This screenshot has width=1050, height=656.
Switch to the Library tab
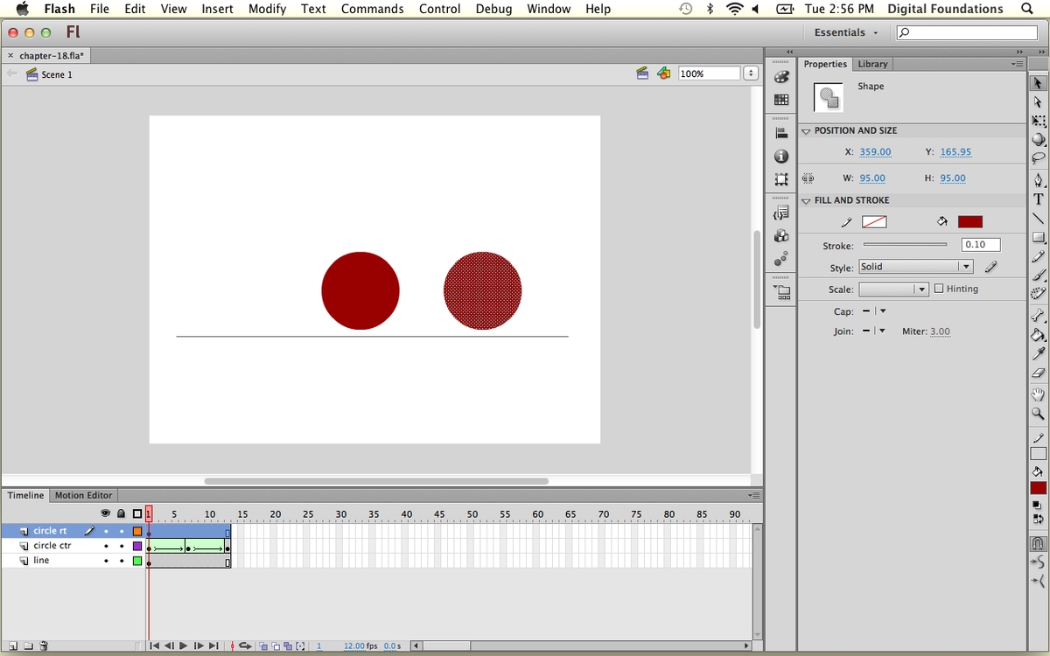(872, 64)
